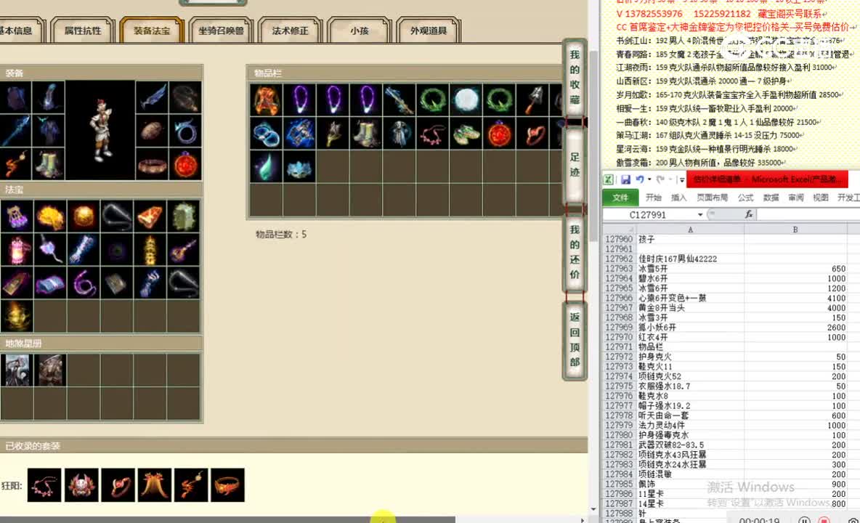Open the 基本信息 tab
This screenshot has height=523, width=860.
point(19,31)
